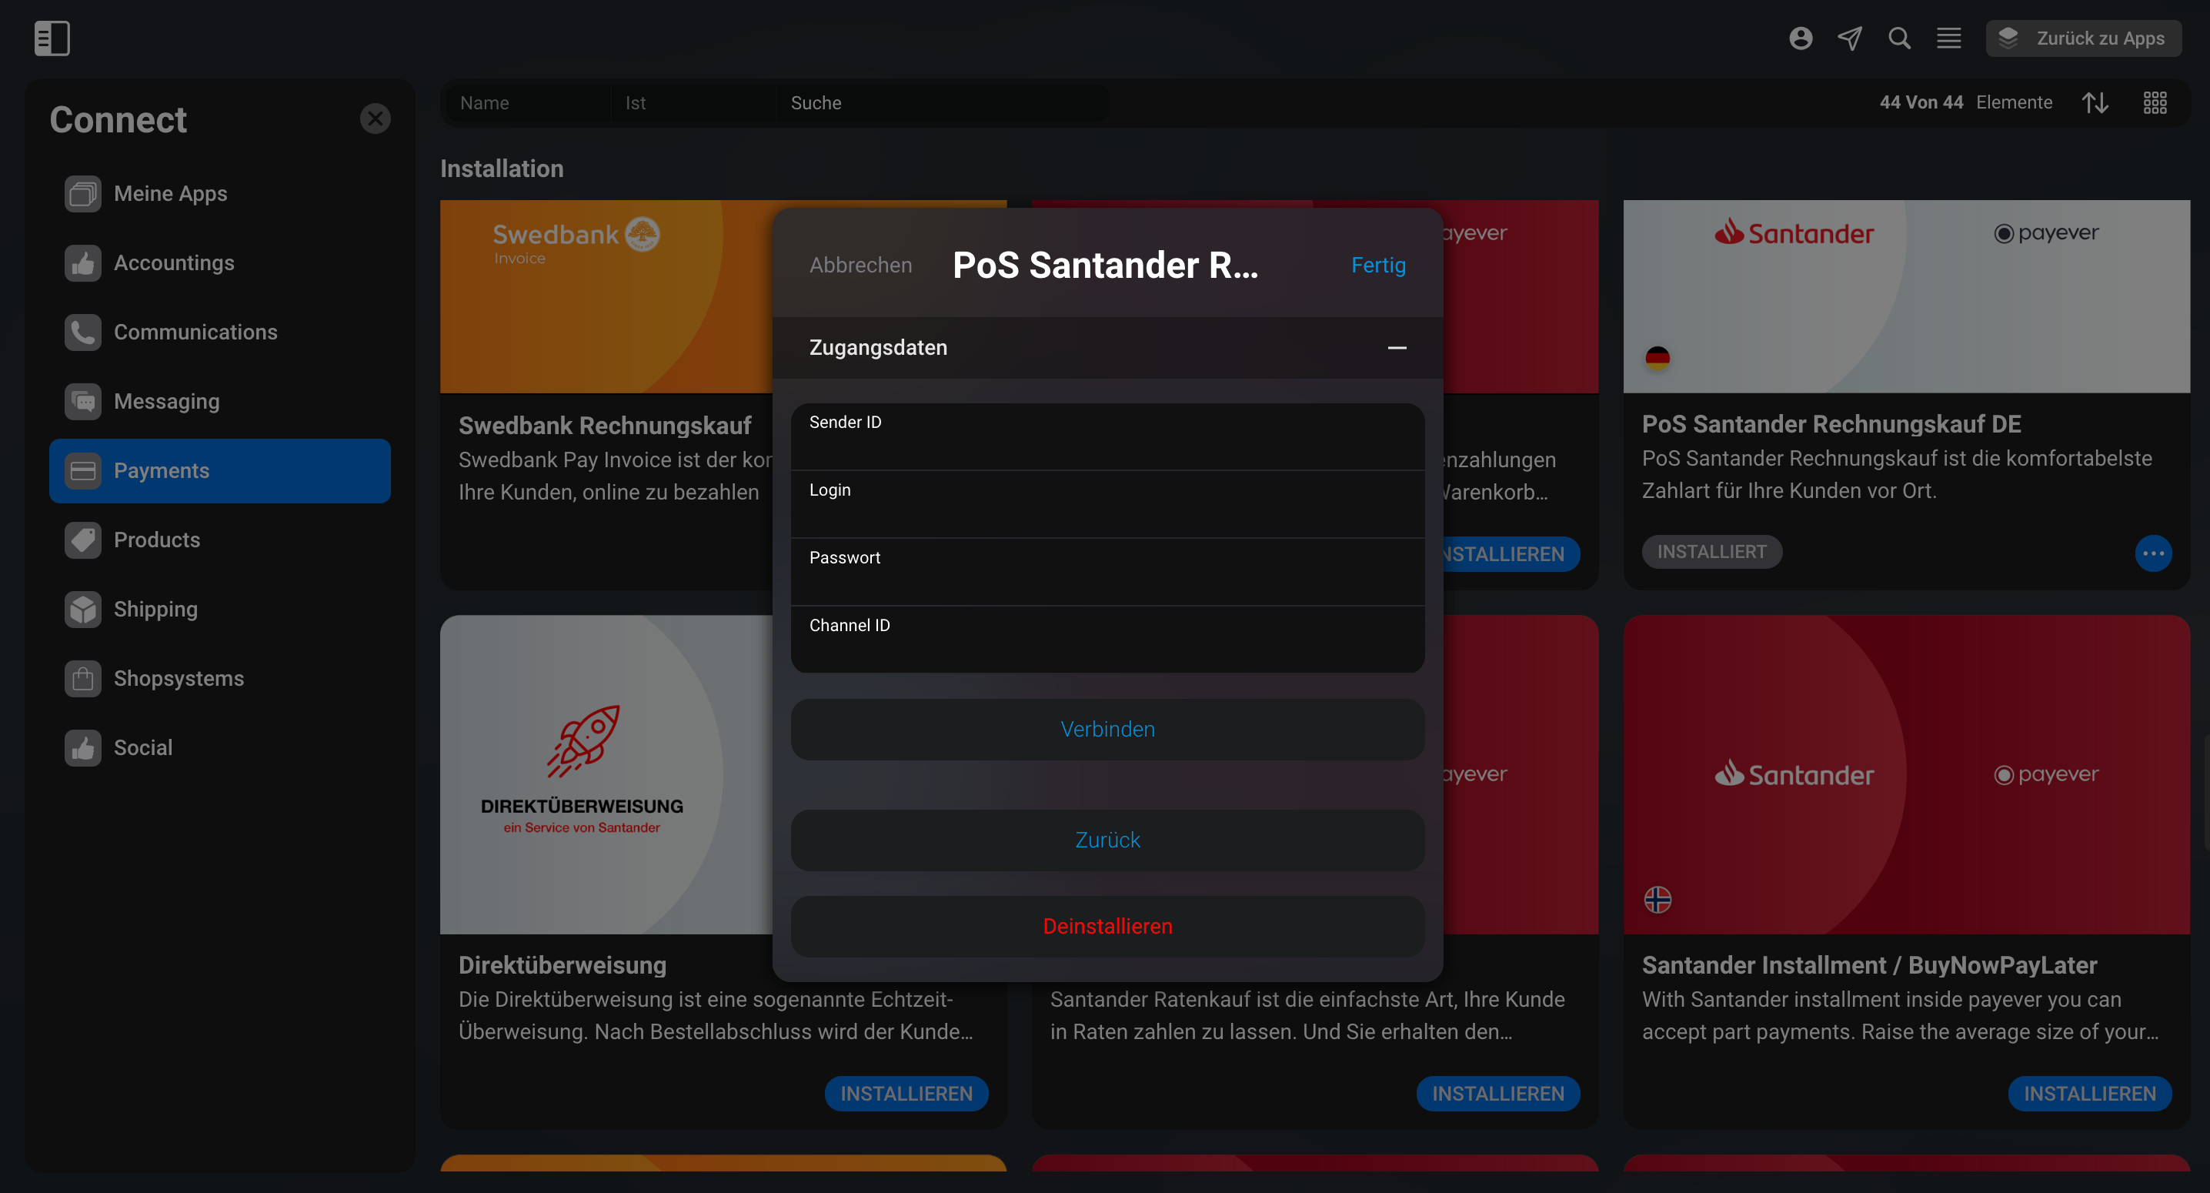The height and width of the screenshot is (1193, 2210).
Task: Open the Ist condition dropdown
Action: [693, 103]
